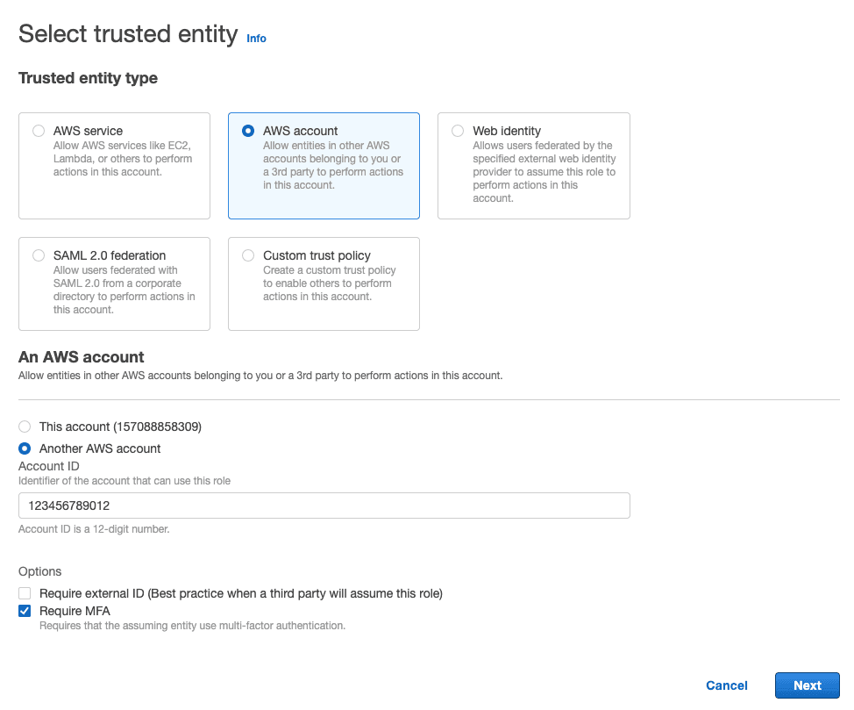Click the AWS service card description text
Screen dimensions: 854x710
(123, 159)
